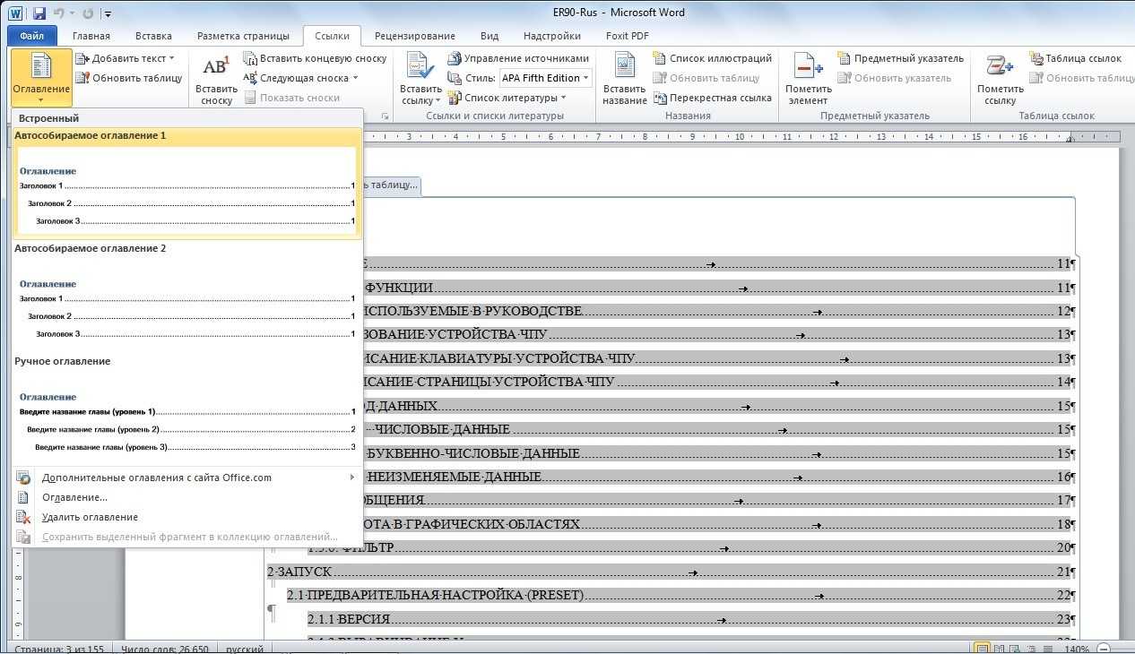Open the Разметка страницы tab
This screenshot has width=1135, height=654.
tap(243, 36)
